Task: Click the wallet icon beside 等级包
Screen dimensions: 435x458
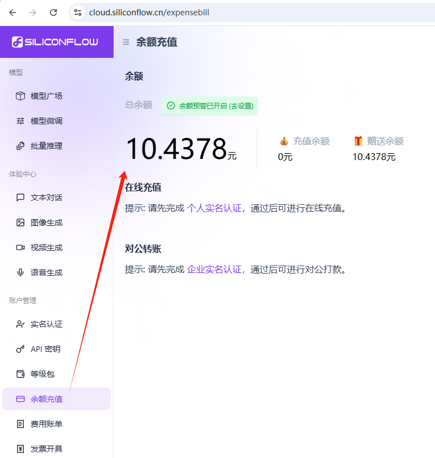Action: tap(20, 374)
